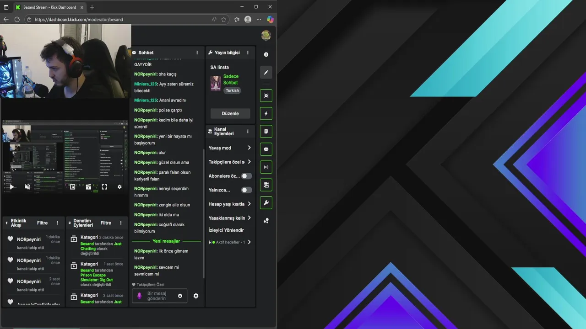586x329 pixels.
Task: Go back in browser
Action: point(6,20)
